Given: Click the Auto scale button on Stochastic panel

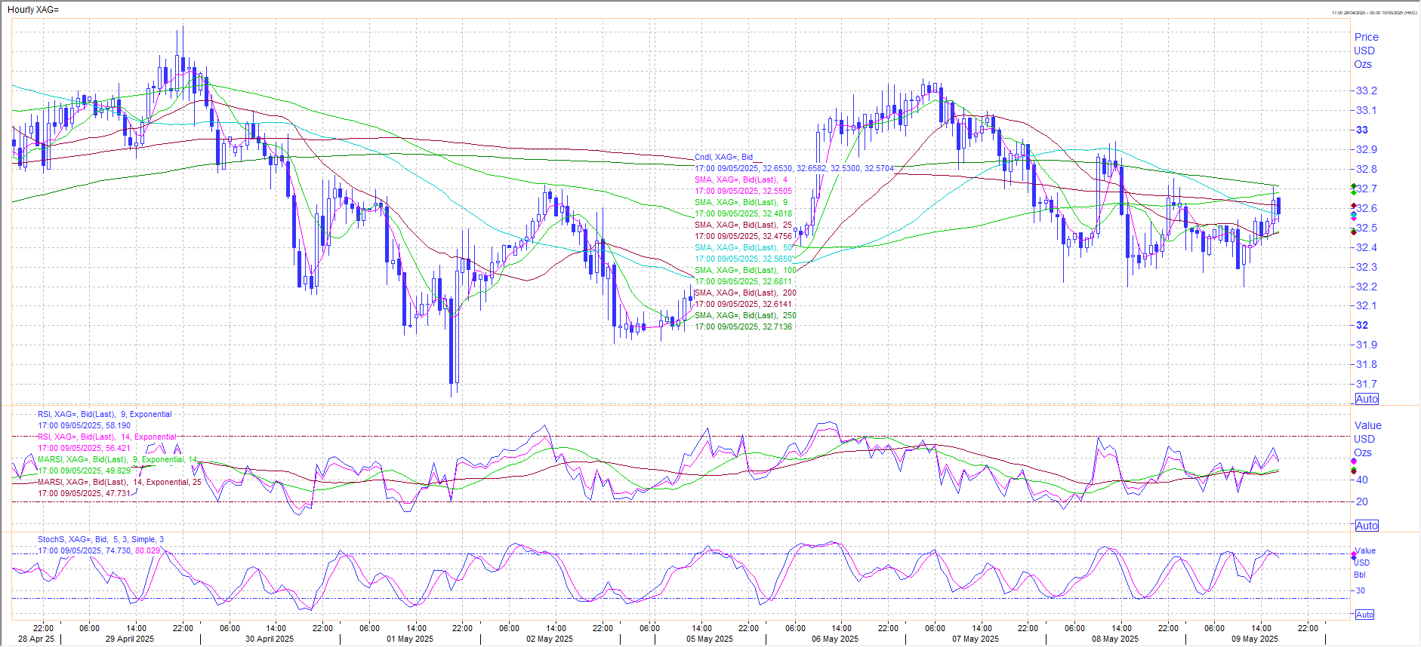Looking at the screenshot, I should 1365,615.
